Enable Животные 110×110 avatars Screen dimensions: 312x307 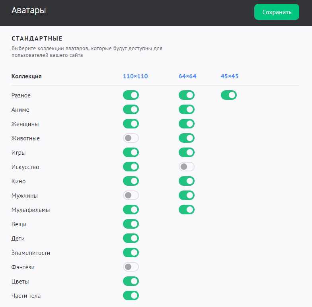tap(131, 138)
